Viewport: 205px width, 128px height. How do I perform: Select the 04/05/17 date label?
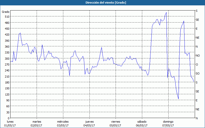(89, 125)
